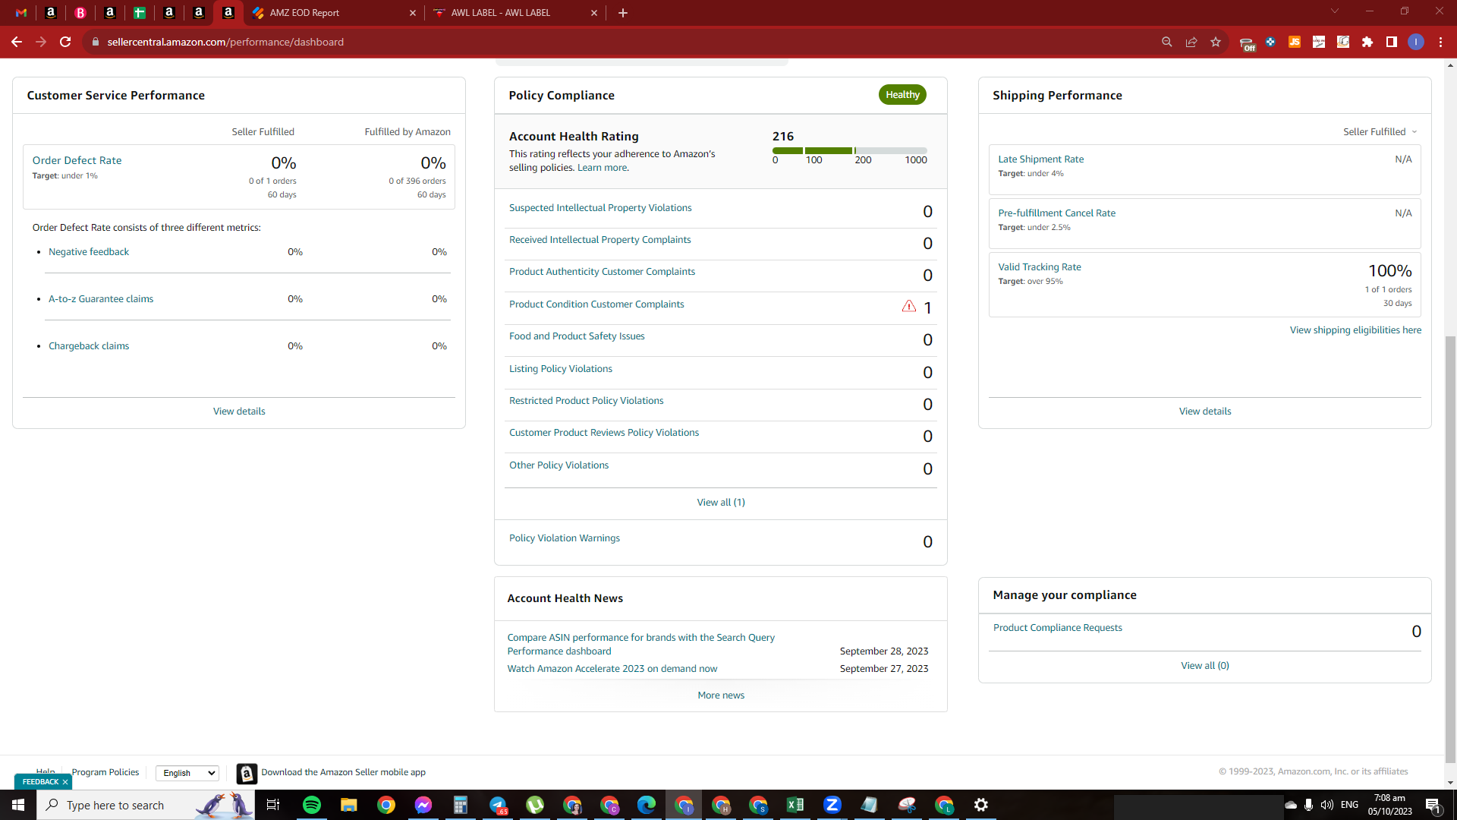1457x820 pixels.
Task: Click the Amazon Seller app logo icon
Action: (247, 773)
